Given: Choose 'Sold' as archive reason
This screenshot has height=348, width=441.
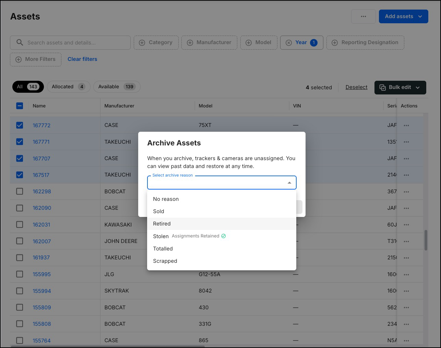Looking at the screenshot, I should (222, 211).
